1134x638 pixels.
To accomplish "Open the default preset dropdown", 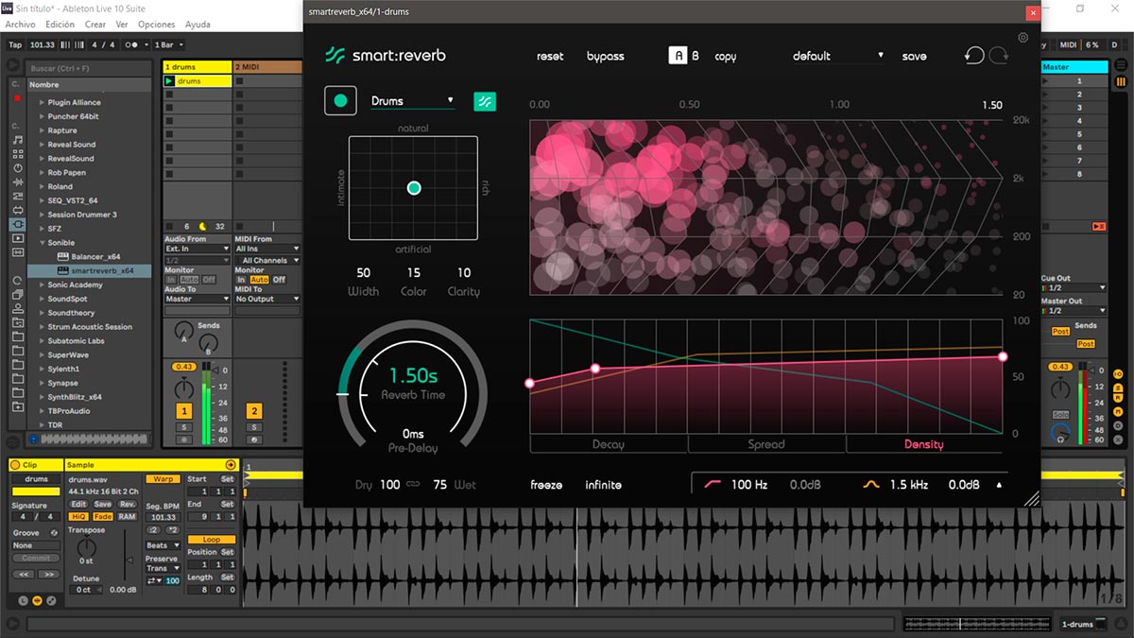I will click(837, 56).
